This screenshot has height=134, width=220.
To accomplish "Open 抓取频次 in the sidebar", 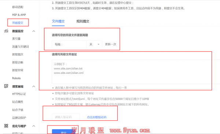I will (x=18, y=54).
